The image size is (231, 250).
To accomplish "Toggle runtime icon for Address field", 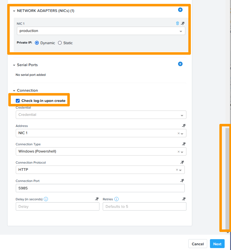I will coord(184,126).
